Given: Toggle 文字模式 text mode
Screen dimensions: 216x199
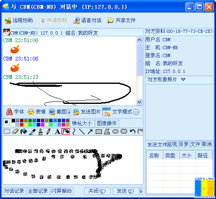Looking at the screenshot, I should pyautogui.click(x=117, y=112).
